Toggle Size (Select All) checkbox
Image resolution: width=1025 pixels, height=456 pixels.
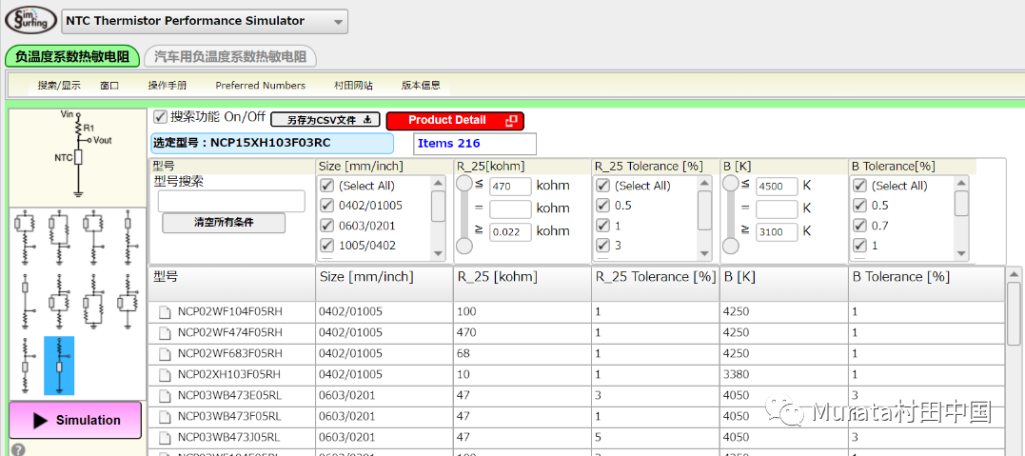(326, 186)
